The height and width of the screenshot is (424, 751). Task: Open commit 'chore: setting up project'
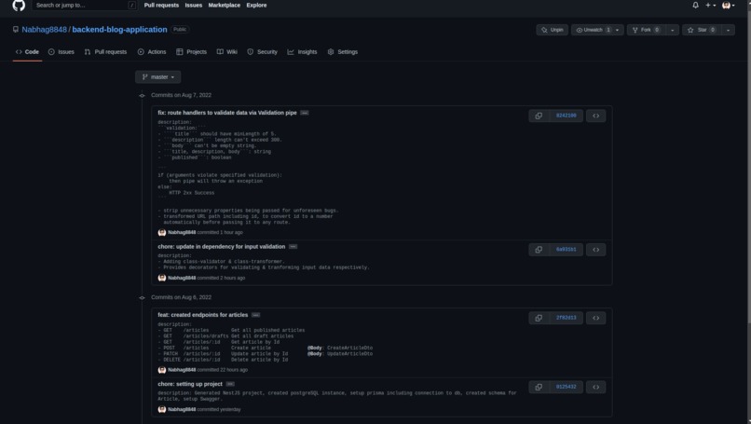click(190, 384)
